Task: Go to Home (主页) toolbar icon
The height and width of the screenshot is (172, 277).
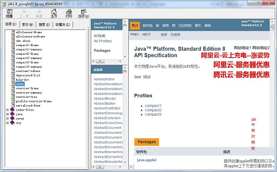Action: coord(54,13)
